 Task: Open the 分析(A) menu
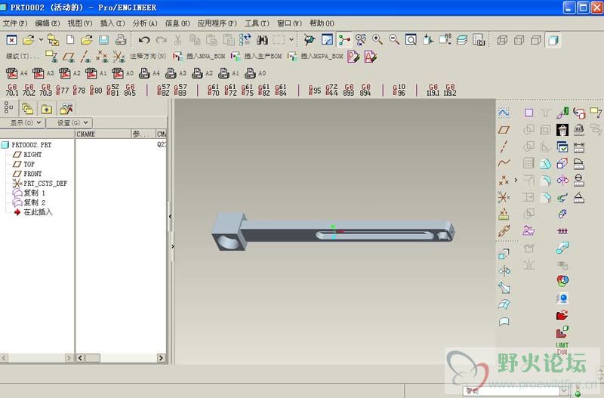(x=145, y=23)
